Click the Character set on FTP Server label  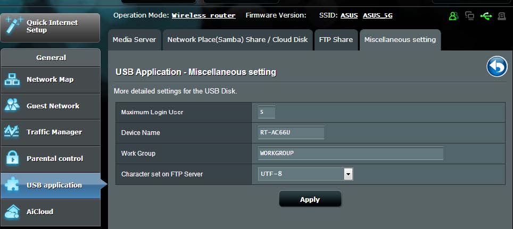[162, 174]
